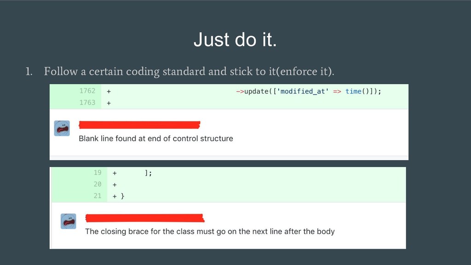The height and width of the screenshot is (265, 471).
Task: Click the plus marker on line 20
Action: [x=115, y=185]
